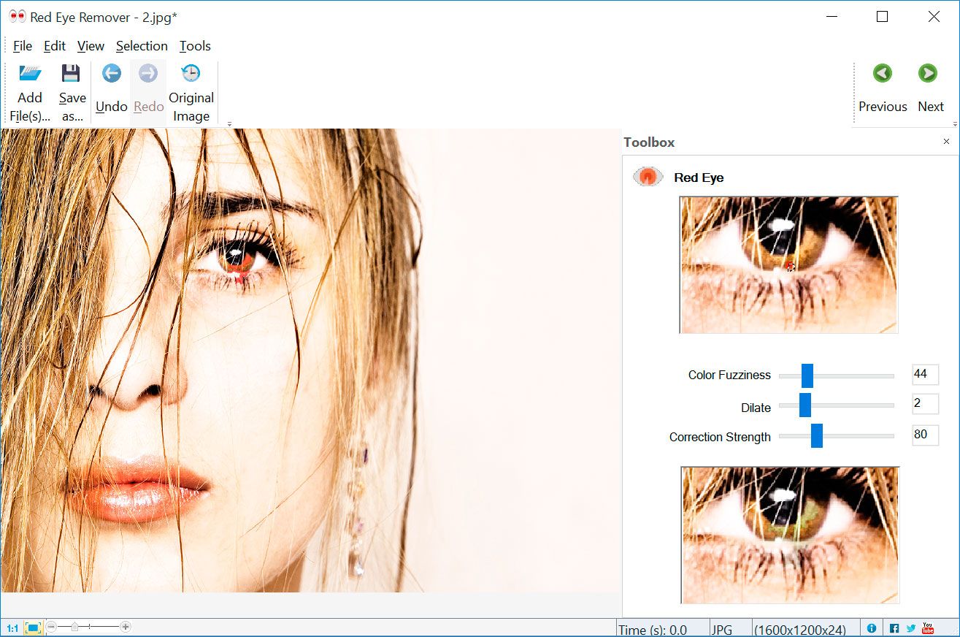Click the Correction Strength value field
The width and height of the screenshot is (960, 637).
tap(924, 435)
